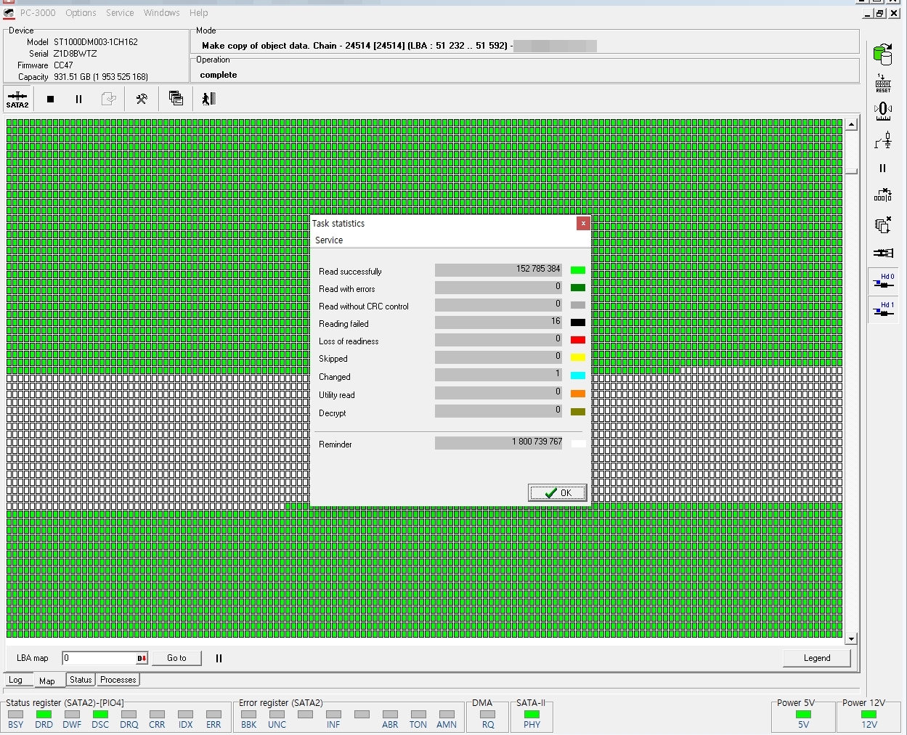
Task: Click the exit running-man icon
Action: 209,99
